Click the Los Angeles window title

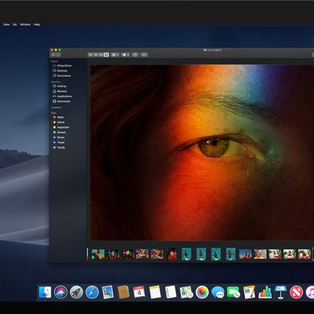[213, 50]
